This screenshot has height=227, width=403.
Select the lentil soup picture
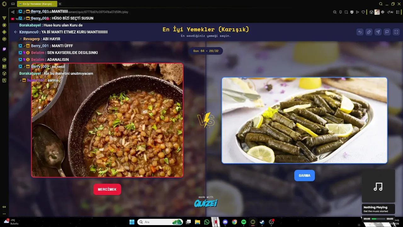[107, 120]
